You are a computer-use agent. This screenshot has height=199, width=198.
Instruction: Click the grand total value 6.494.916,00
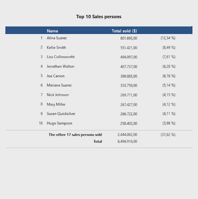[x=127, y=141]
